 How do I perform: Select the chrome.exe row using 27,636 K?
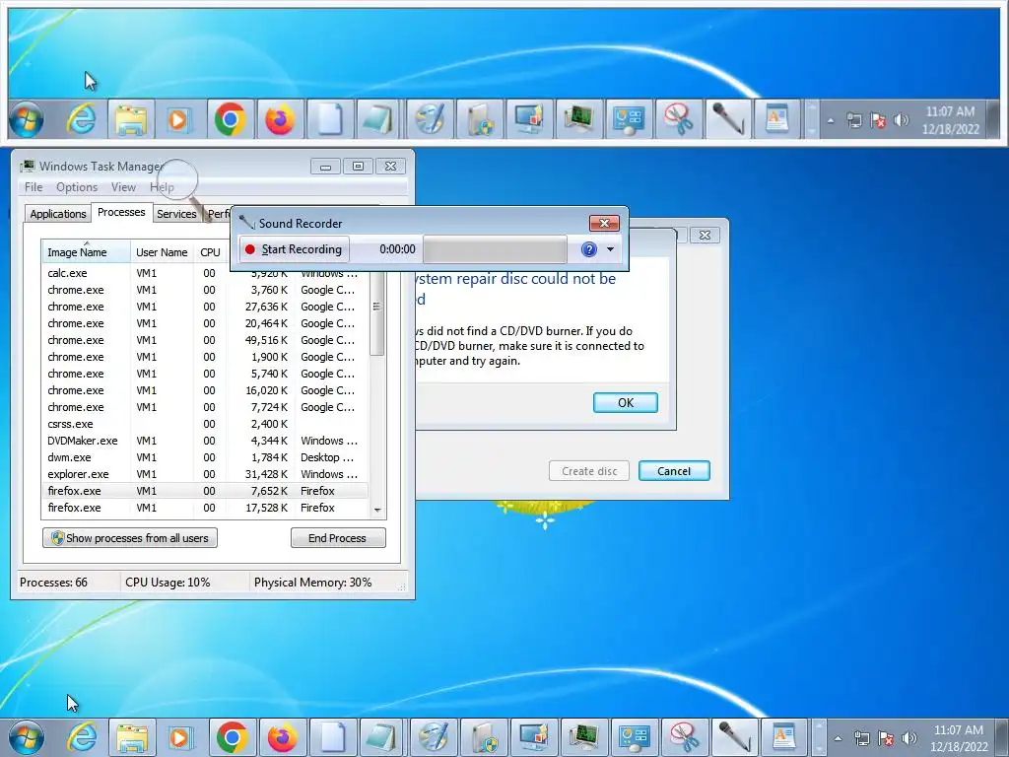click(x=205, y=307)
